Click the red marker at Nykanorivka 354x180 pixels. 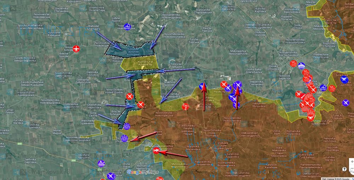click(141, 104)
